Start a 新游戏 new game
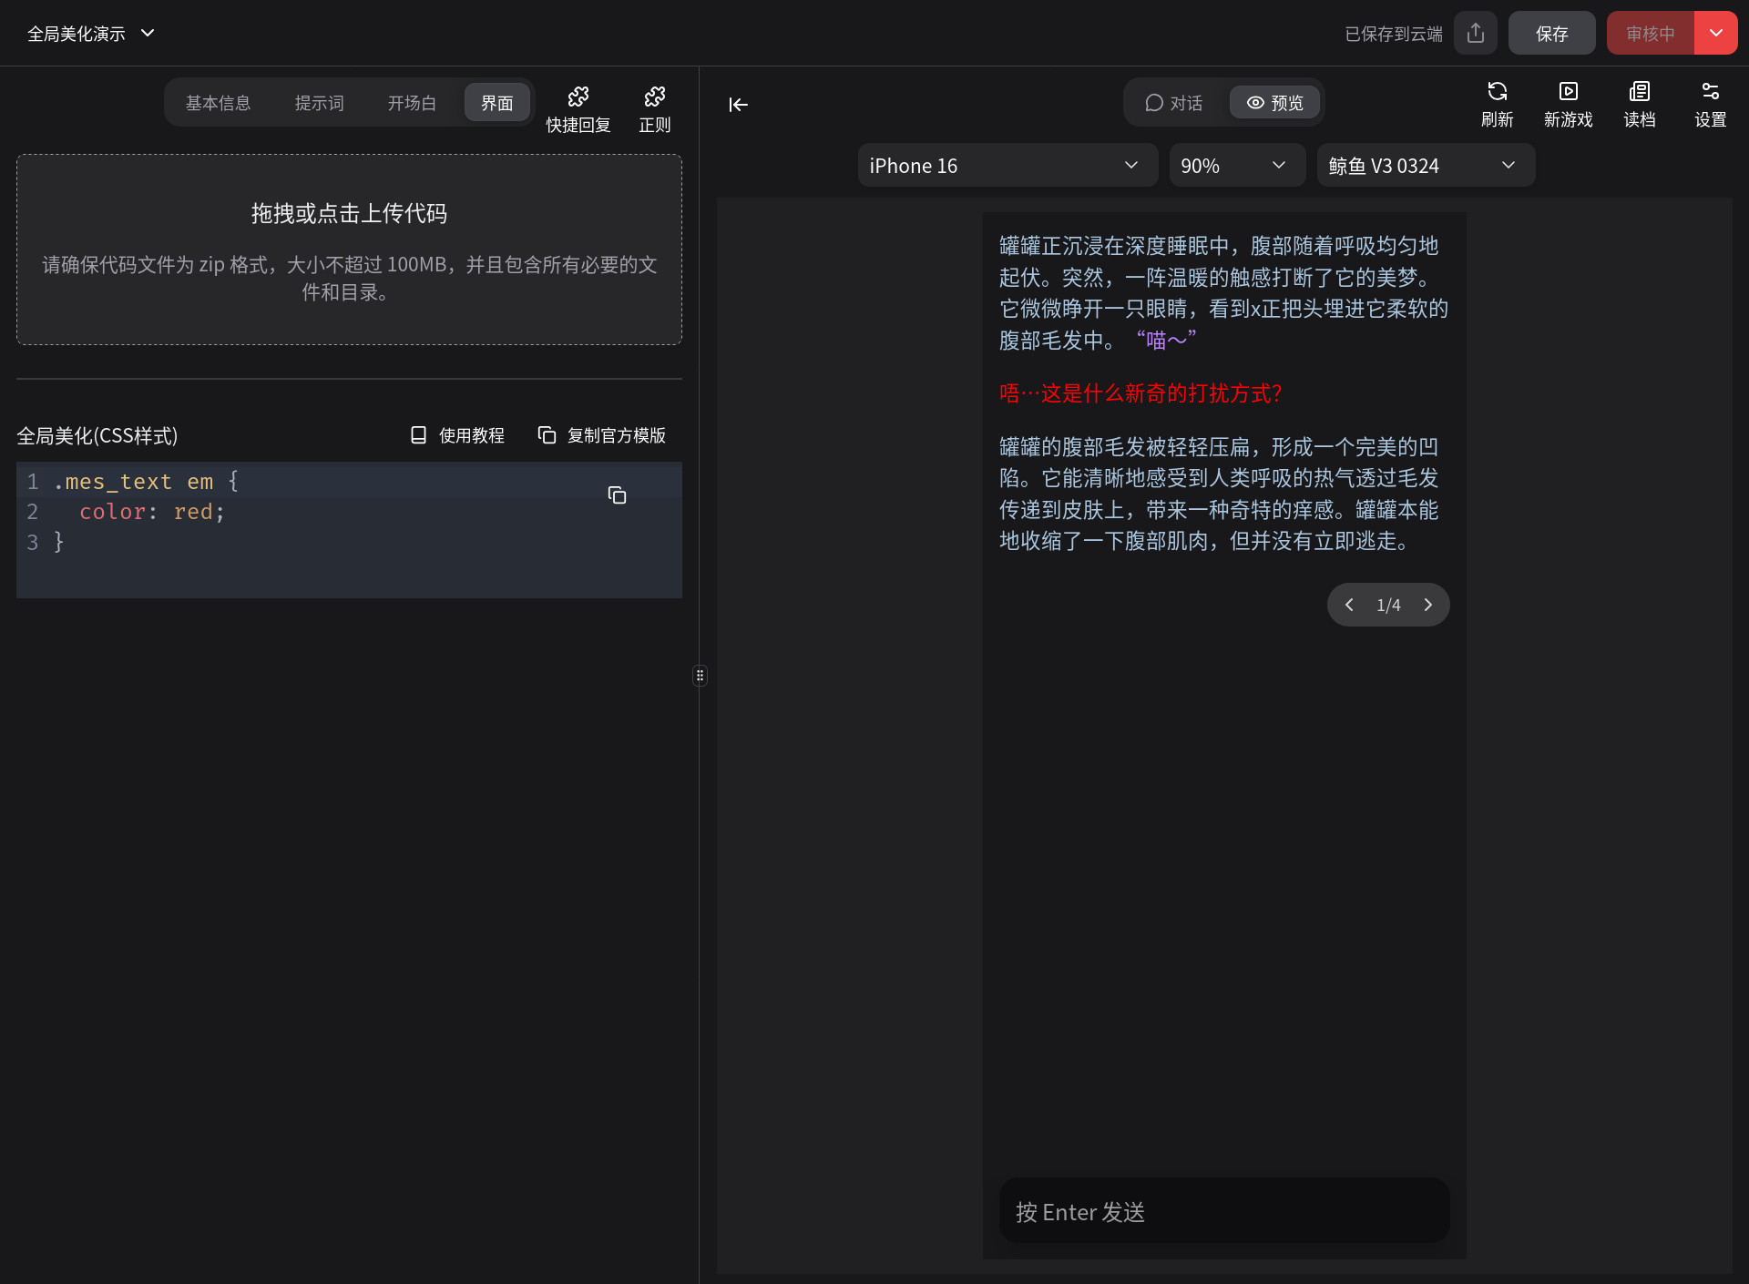 tap(1568, 104)
